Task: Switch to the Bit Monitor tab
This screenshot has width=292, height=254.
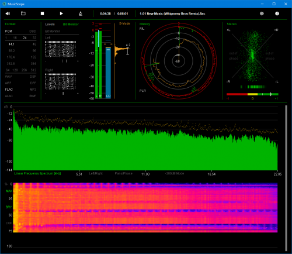Action: pos(71,24)
